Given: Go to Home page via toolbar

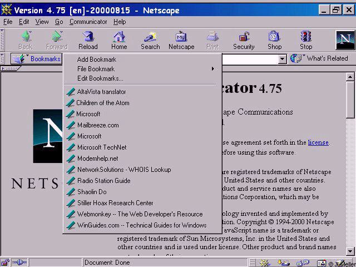Looking at the screenshot, I should 119,40.
